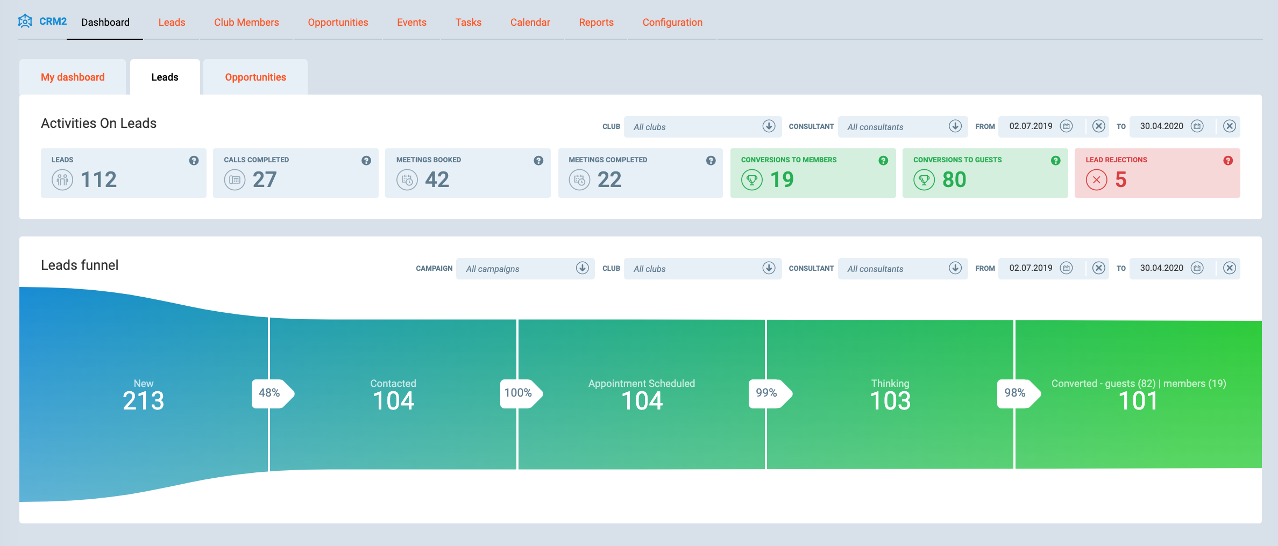The width and height of the screenshot is (1278, 546).
Task: Show help for Calls Completed card
Action: [366, 160]
